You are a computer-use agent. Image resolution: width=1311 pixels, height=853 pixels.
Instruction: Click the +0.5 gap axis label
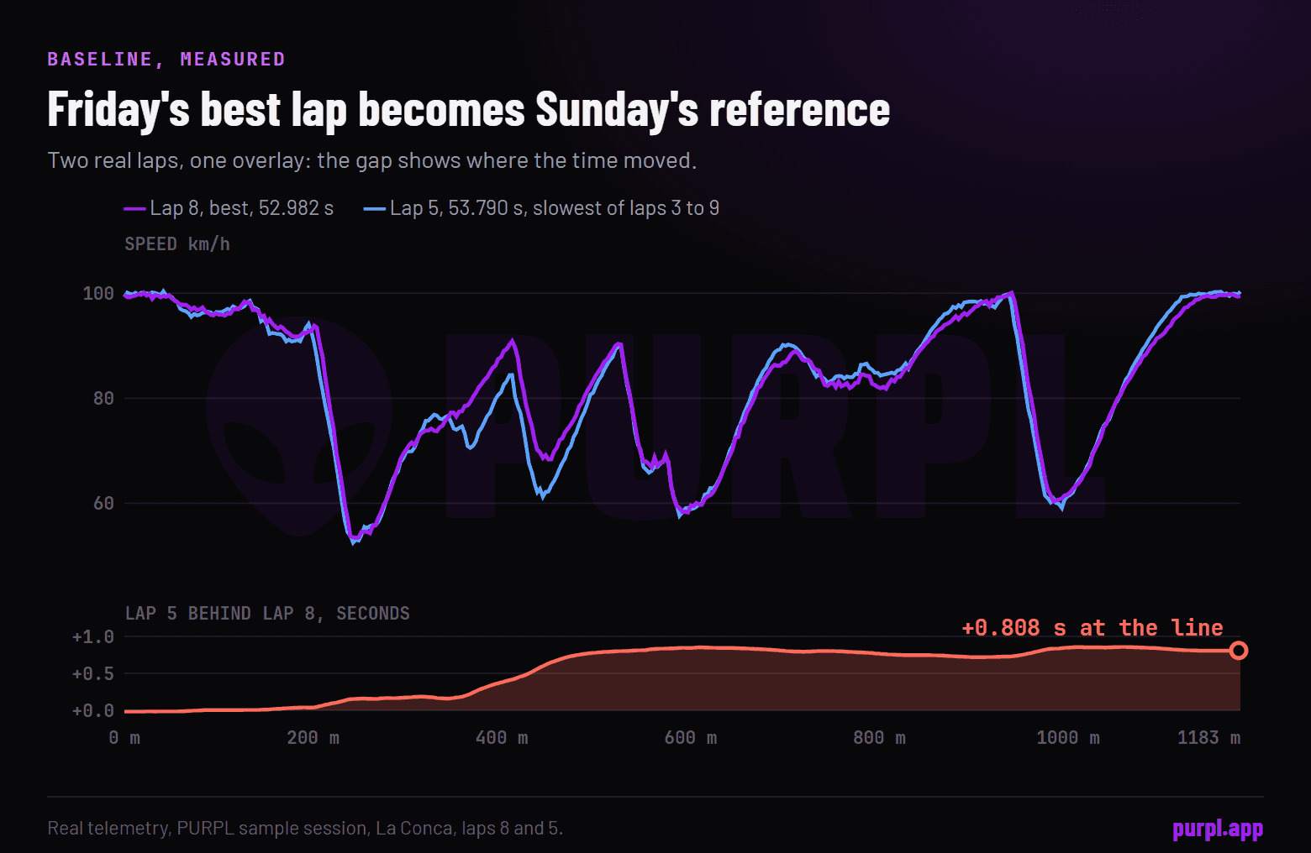[93, 674]
